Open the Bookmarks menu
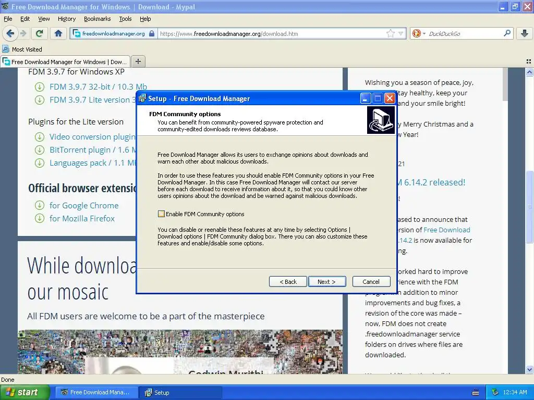The width and height of the screenshot is (534, 400). [97, 19]
